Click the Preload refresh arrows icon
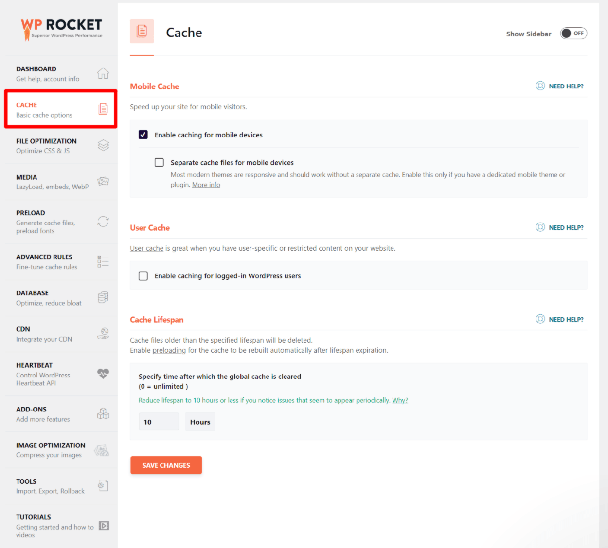 pyautogui.click(x=103, y=222)
